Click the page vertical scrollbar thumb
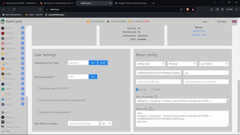 click(x=238, y=106)
